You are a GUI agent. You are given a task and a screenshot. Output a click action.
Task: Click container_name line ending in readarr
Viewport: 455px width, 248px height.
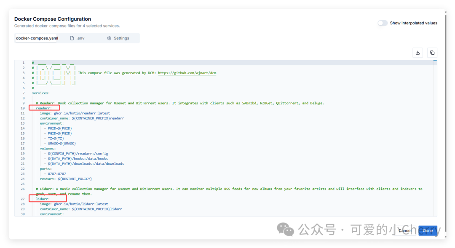pyautogui.click(x=82, y=118)
